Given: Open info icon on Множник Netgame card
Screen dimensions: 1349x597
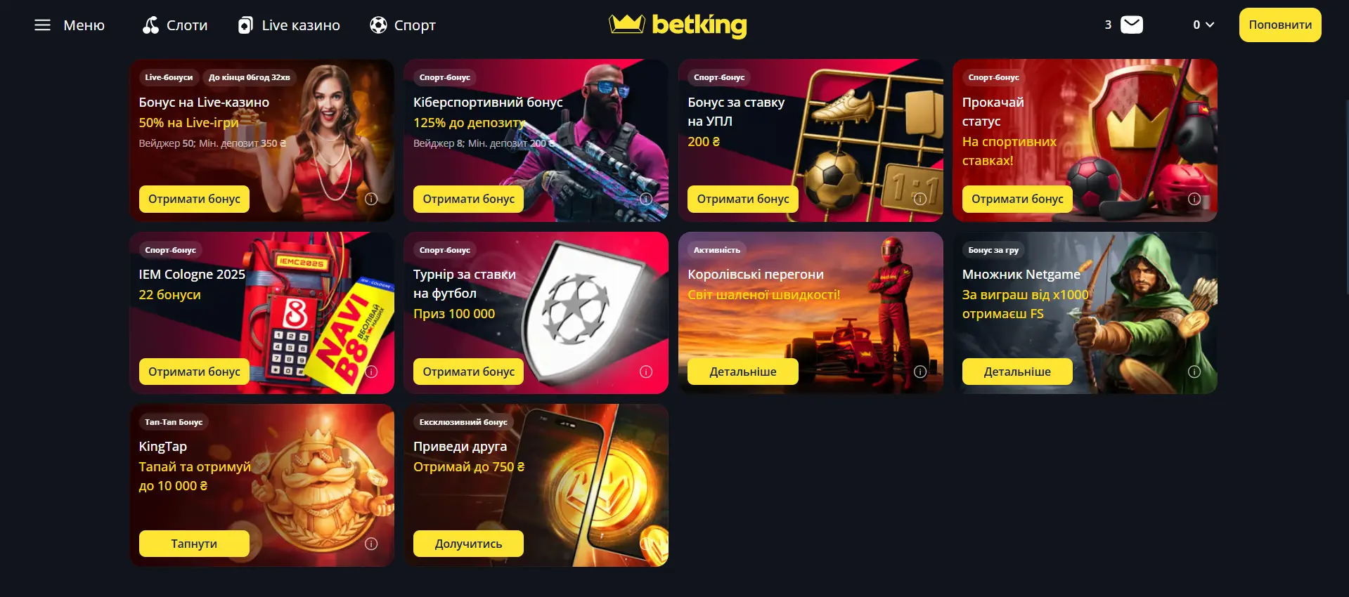Looking at the screenshot, I should pyautogui.click(x=1194, y=372).
